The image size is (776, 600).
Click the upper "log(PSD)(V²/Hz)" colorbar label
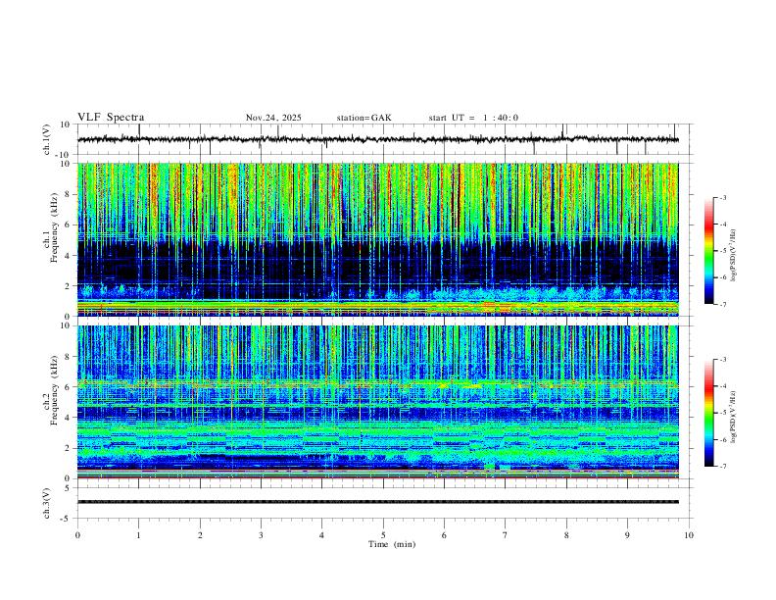pyautogui.click(x=733, y=256)
